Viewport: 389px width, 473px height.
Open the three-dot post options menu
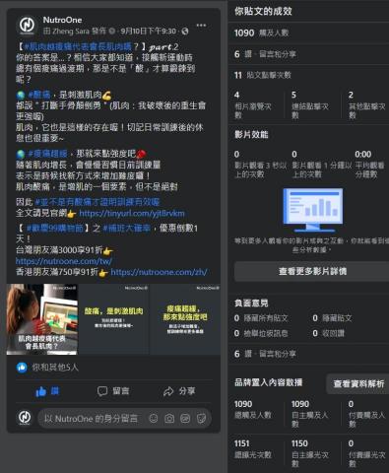(201, 26)
